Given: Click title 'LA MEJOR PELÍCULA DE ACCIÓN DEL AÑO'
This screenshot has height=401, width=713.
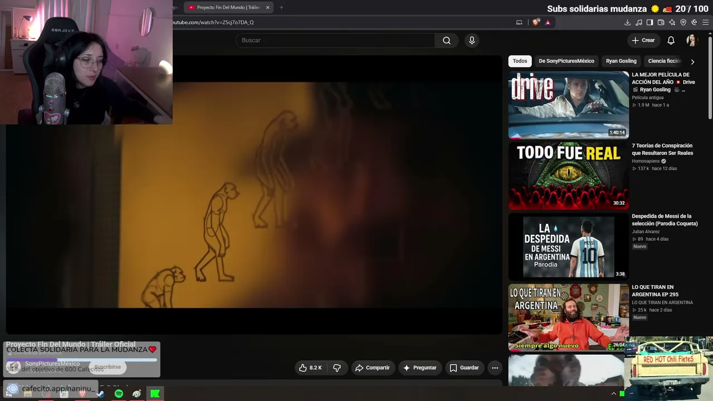Looking at the screenshot, I should (x=663, y=82).
